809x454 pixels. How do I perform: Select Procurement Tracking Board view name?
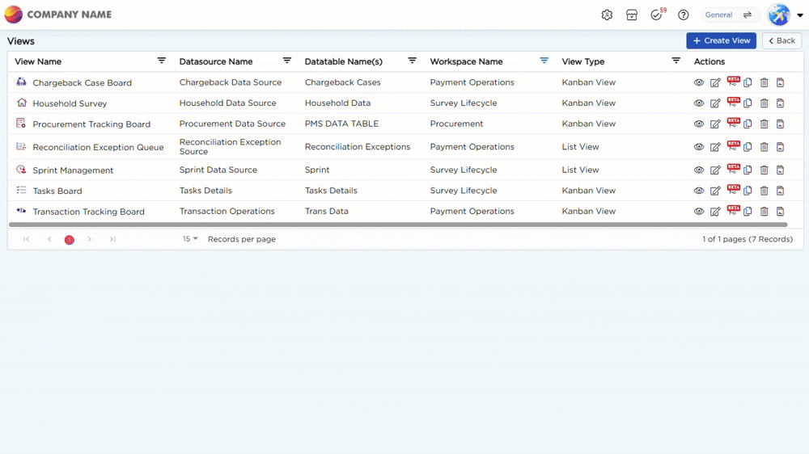[91, 124]
